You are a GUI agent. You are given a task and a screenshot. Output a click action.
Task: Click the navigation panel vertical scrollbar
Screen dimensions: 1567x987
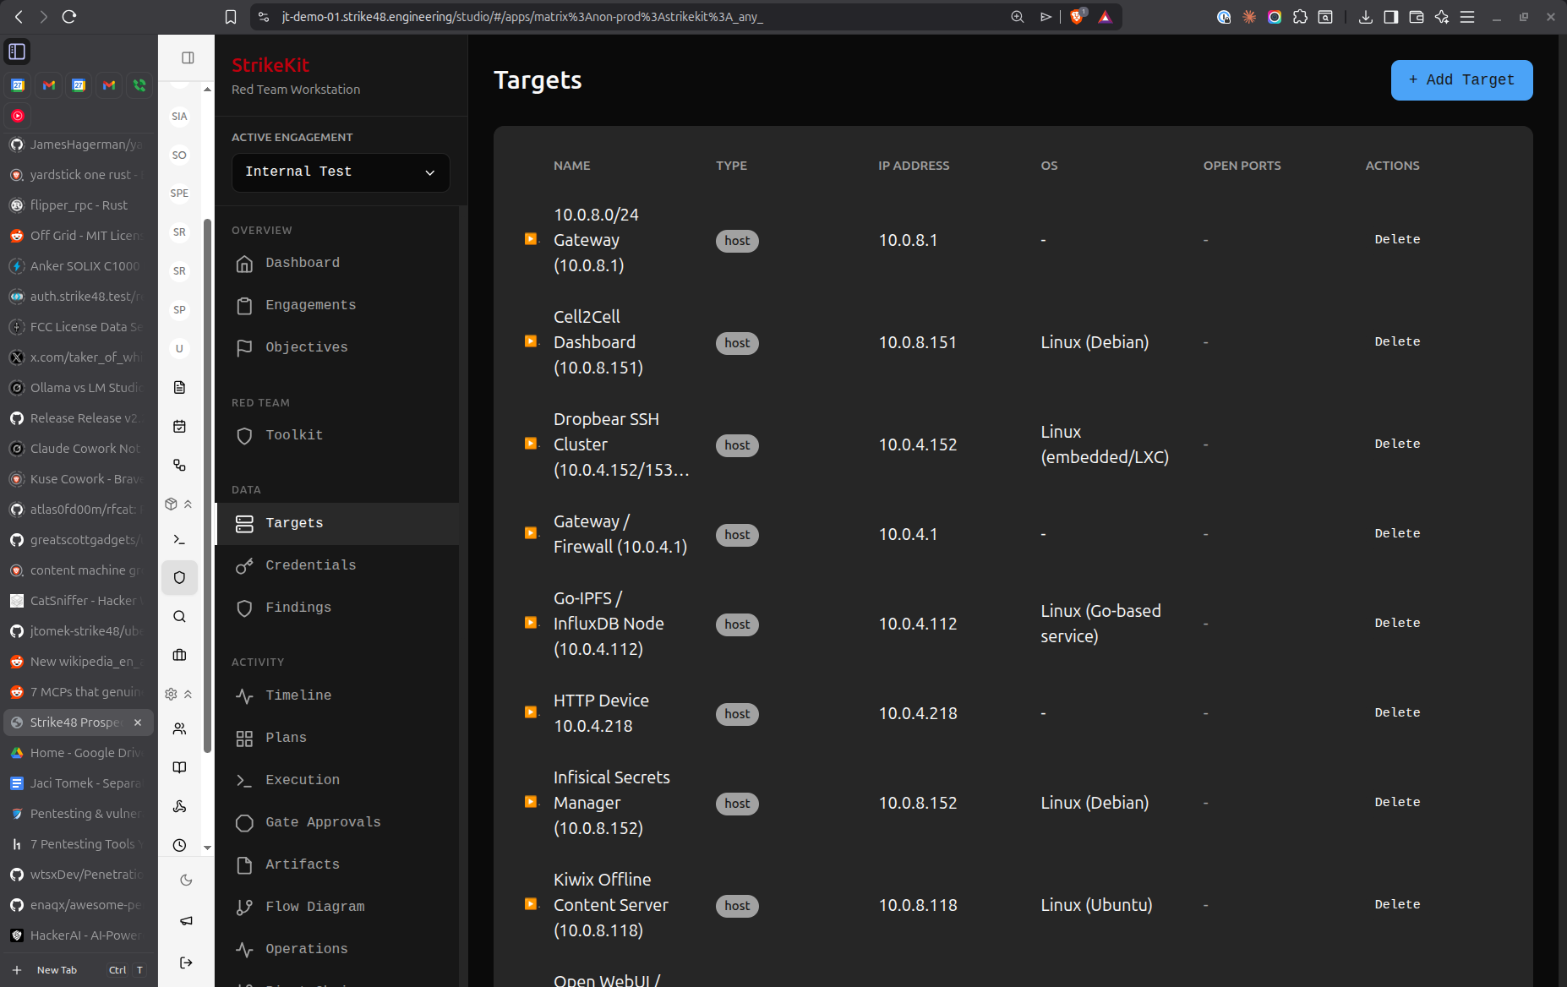point(207,486)
